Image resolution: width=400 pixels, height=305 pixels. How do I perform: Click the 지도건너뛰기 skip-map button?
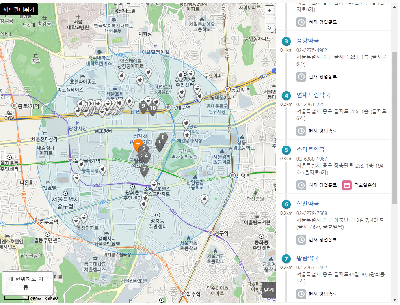(19, 10)
